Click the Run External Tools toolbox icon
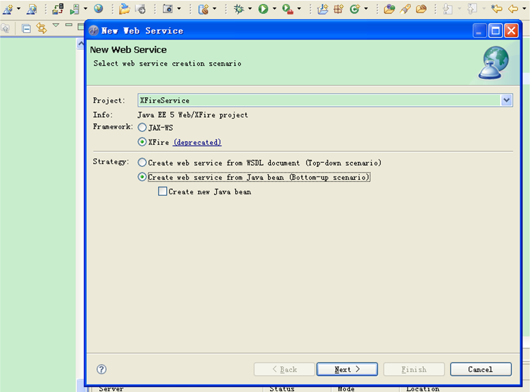The image size is (530, 392). click(x=288, y=9)
